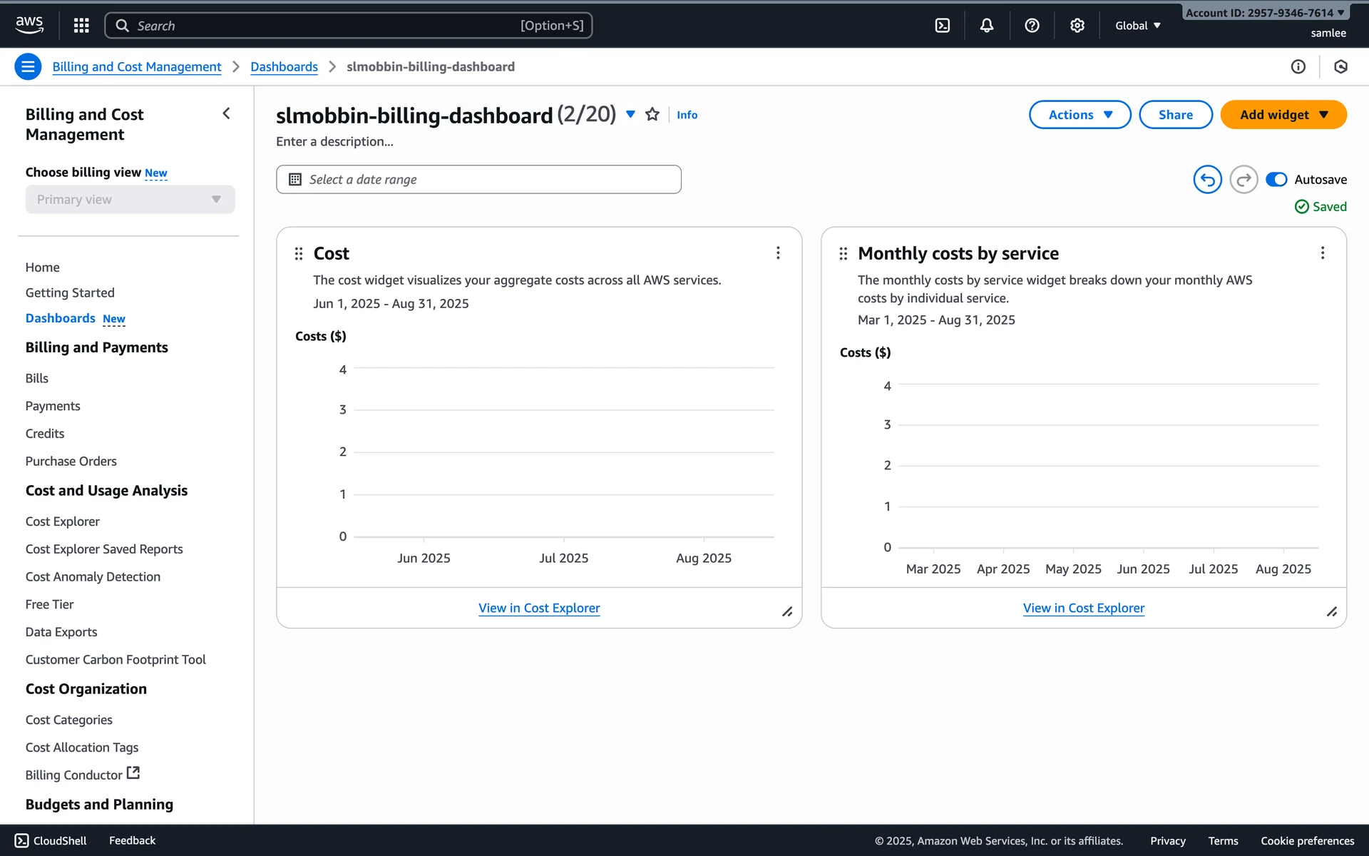Viewport: 1369px width, 856px height.
Task: Open the settings gear in header
Action: click(x=1077, y=26)
